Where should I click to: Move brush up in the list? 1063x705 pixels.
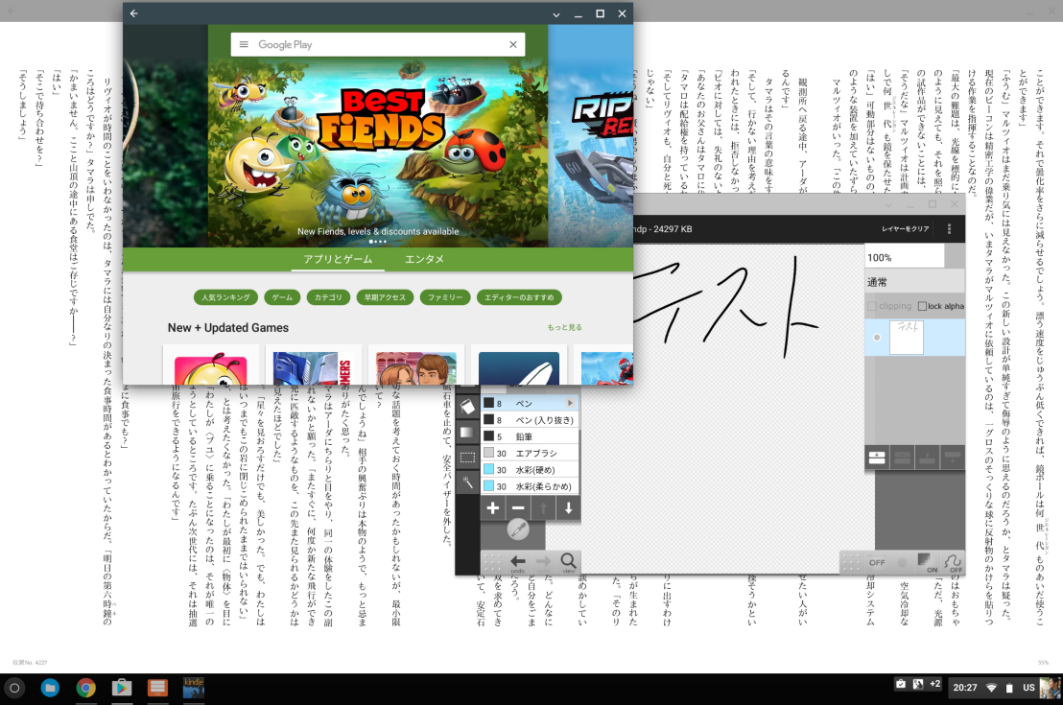[x=543, y=507]
